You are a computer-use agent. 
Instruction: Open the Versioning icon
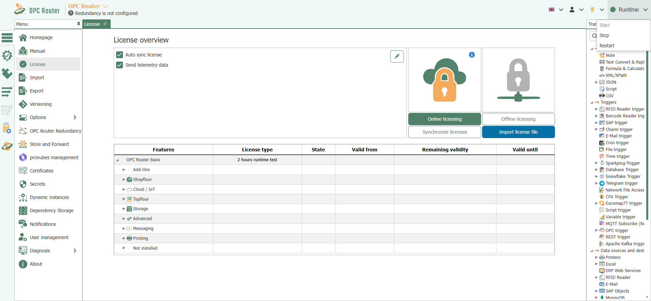coord(23,104)
